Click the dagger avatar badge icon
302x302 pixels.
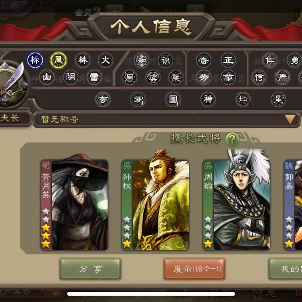tap(12, 85)
